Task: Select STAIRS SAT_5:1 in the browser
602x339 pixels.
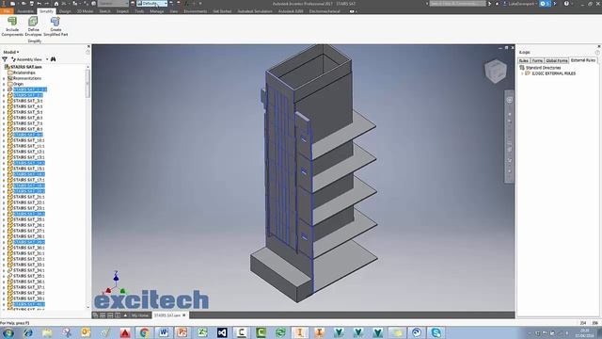Action: (x=27, y=112)
